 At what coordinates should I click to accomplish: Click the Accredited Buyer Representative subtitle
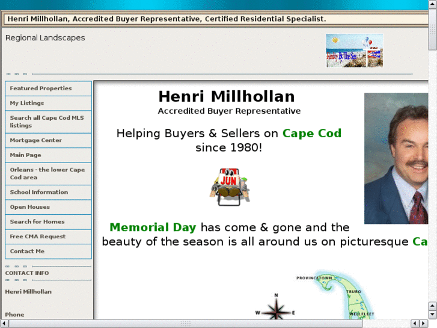click(229, 111)
